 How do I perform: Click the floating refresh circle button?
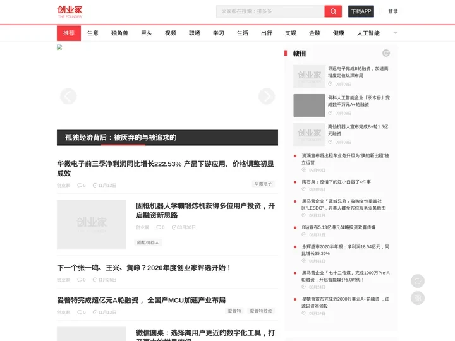coord(418,281)
